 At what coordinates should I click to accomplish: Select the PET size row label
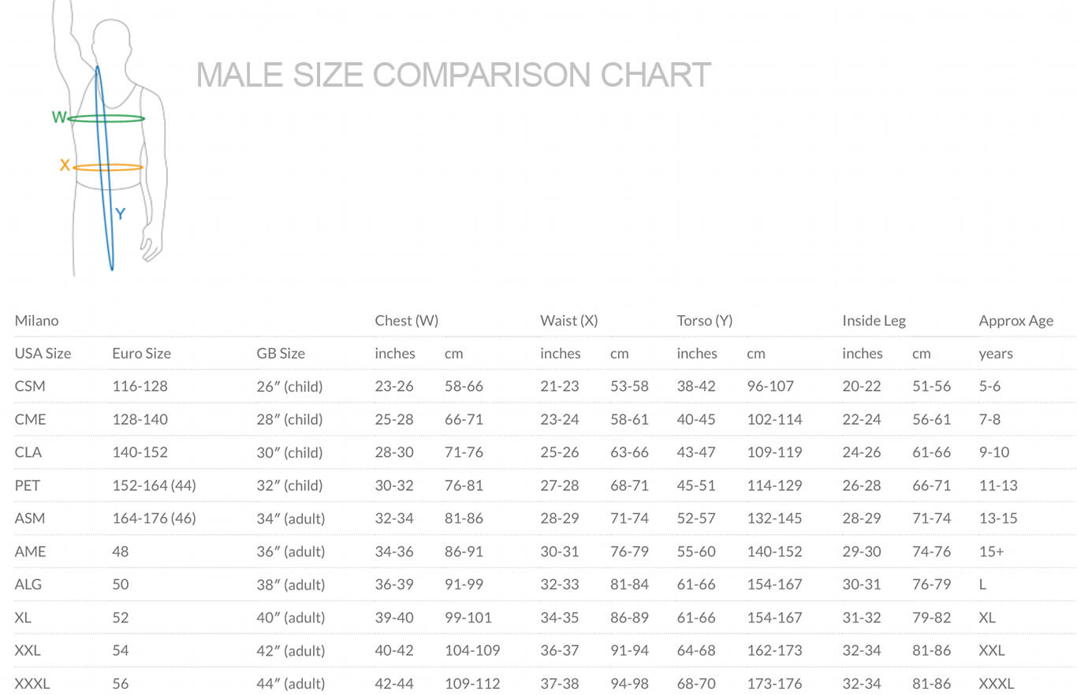[27, 485]
